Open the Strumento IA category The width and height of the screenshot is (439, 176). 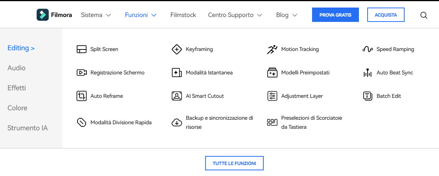(x=28, y=128)
